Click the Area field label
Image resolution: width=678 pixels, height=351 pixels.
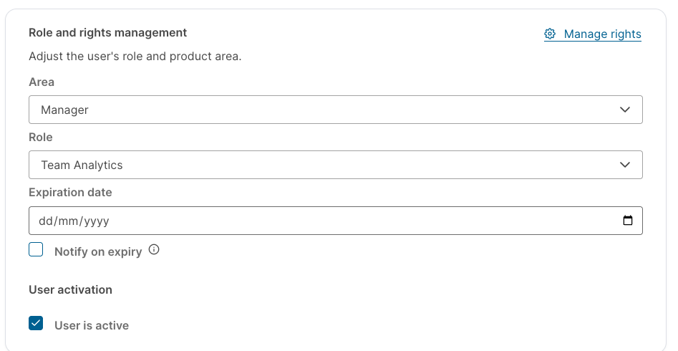coord(42,82)
